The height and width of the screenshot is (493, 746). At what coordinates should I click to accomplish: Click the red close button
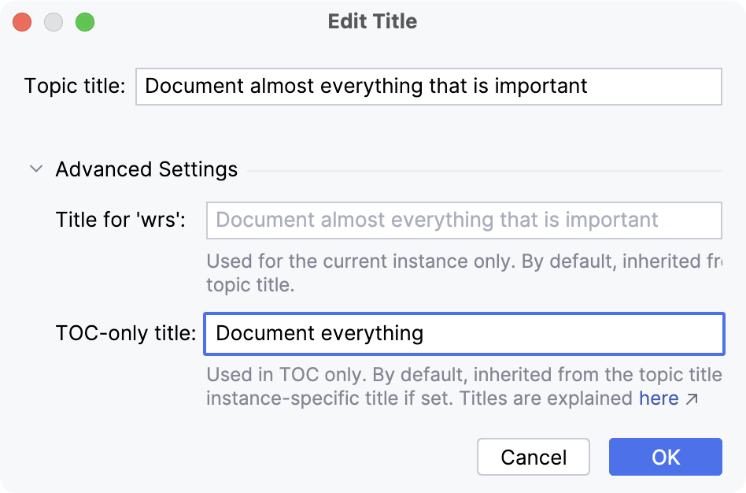(20, 24)
